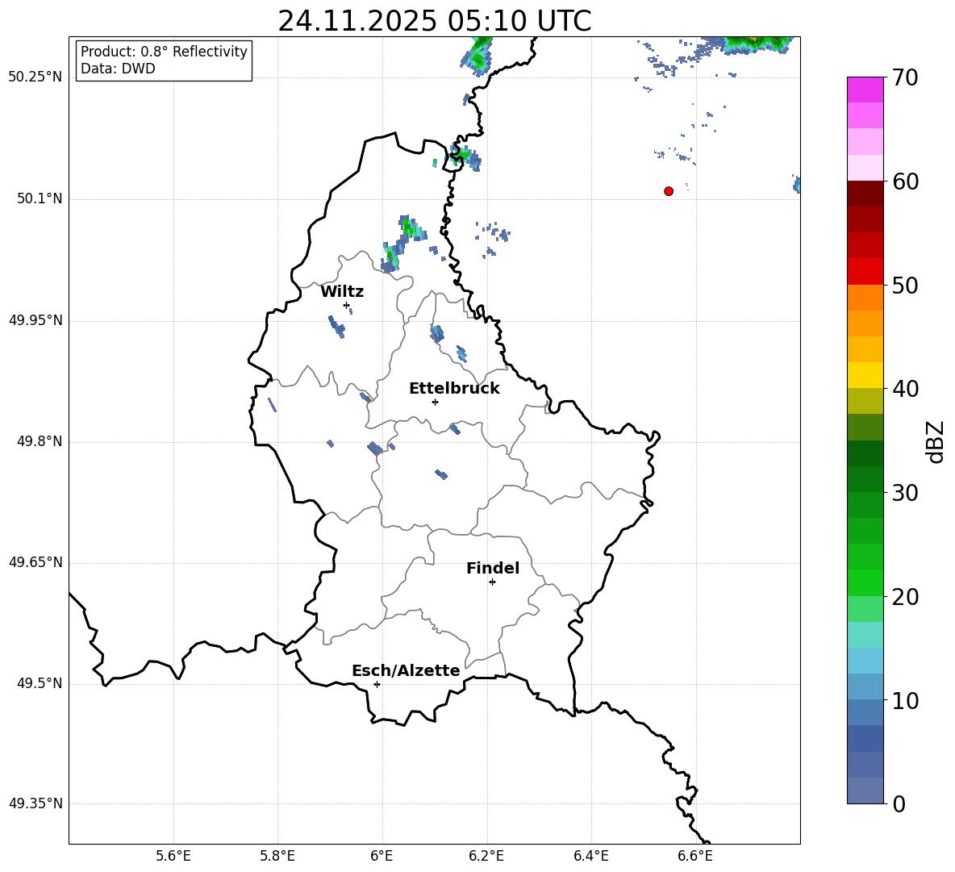Image resolution: width=955 pixels, height=872 pixels.
Task: Click the Esch/Alzette station cross marker
Action: pos(377,684)
